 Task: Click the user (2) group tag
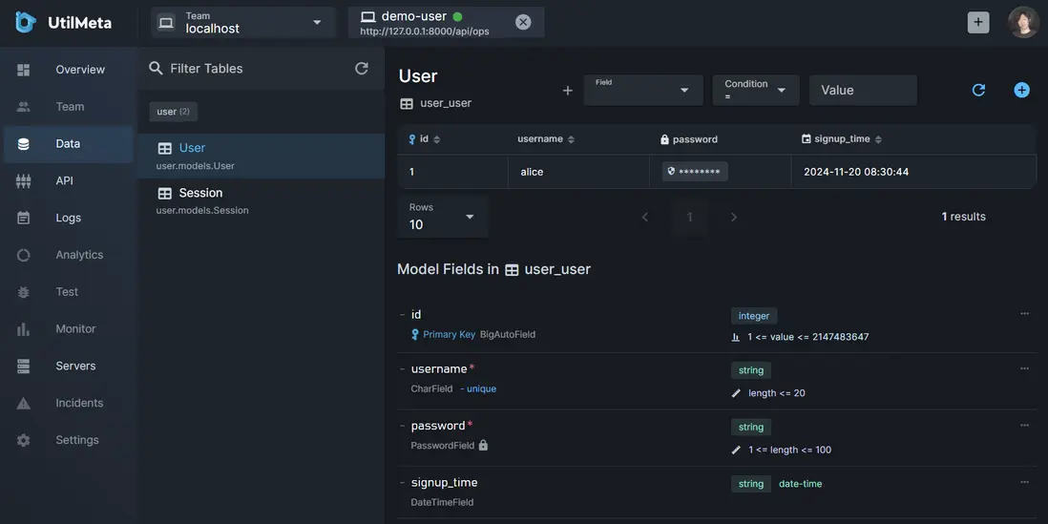point(173,112)
